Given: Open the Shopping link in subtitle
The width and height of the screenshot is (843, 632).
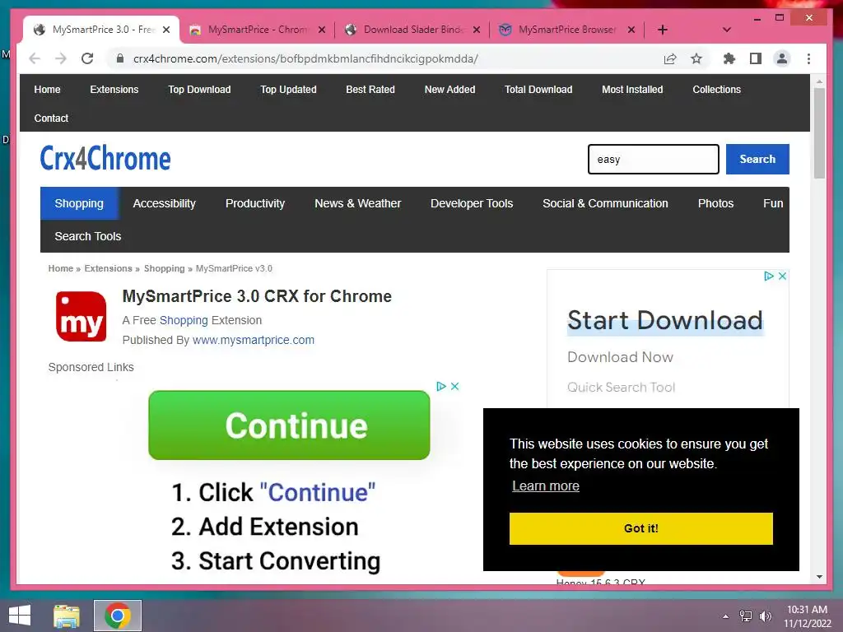Looking at the screenshot, I should pyautogui.click(x=184, y=320).
